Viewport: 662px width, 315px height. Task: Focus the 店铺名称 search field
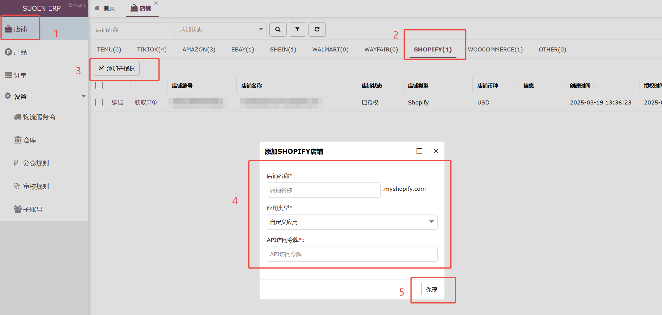click(x=134, y=30)
